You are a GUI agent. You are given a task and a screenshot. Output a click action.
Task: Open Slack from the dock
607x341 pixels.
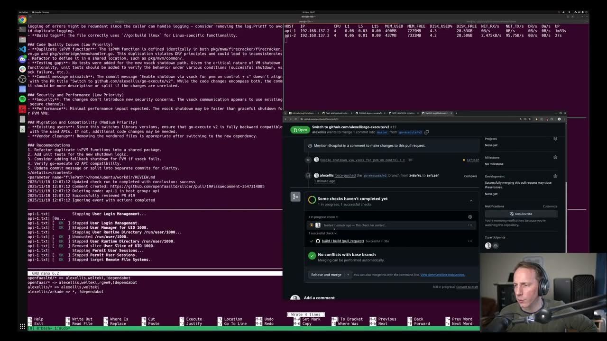[22, 69]
